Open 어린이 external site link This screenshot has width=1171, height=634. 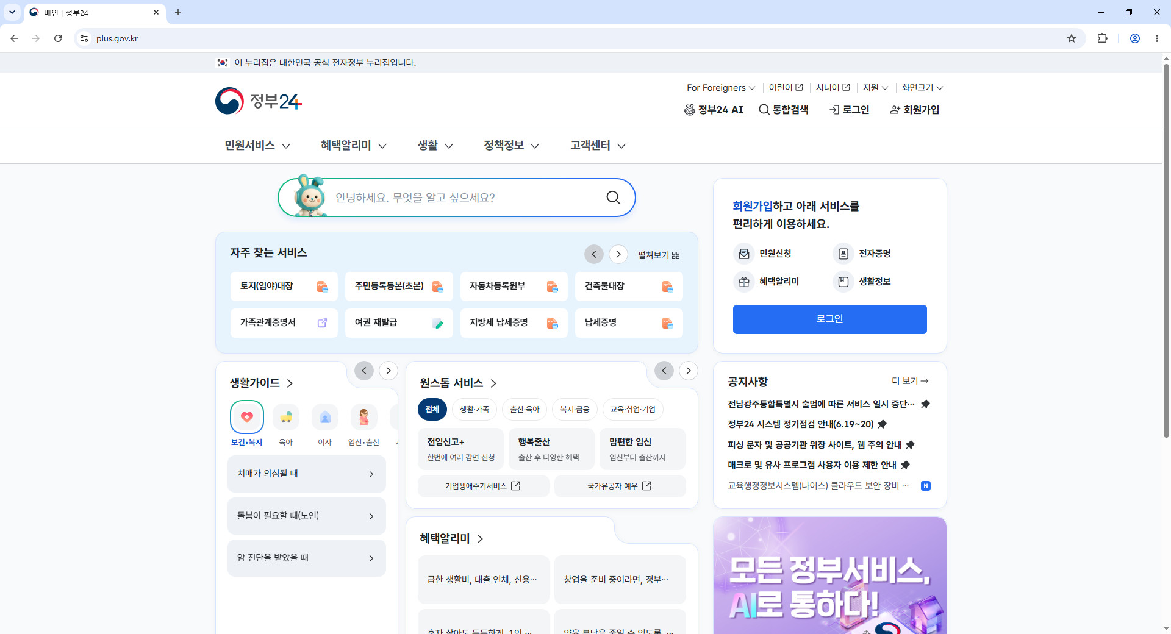pos(786,88)
